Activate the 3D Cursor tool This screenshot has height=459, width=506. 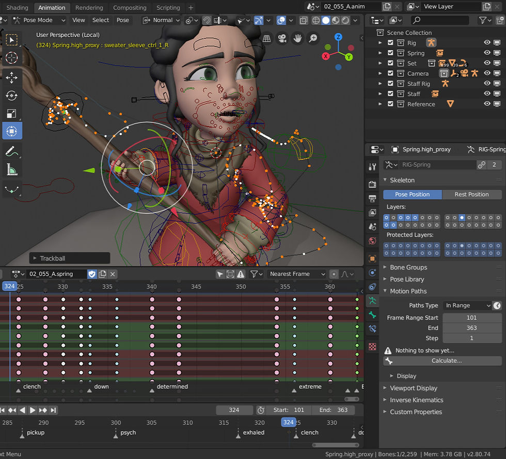point(12,58)
